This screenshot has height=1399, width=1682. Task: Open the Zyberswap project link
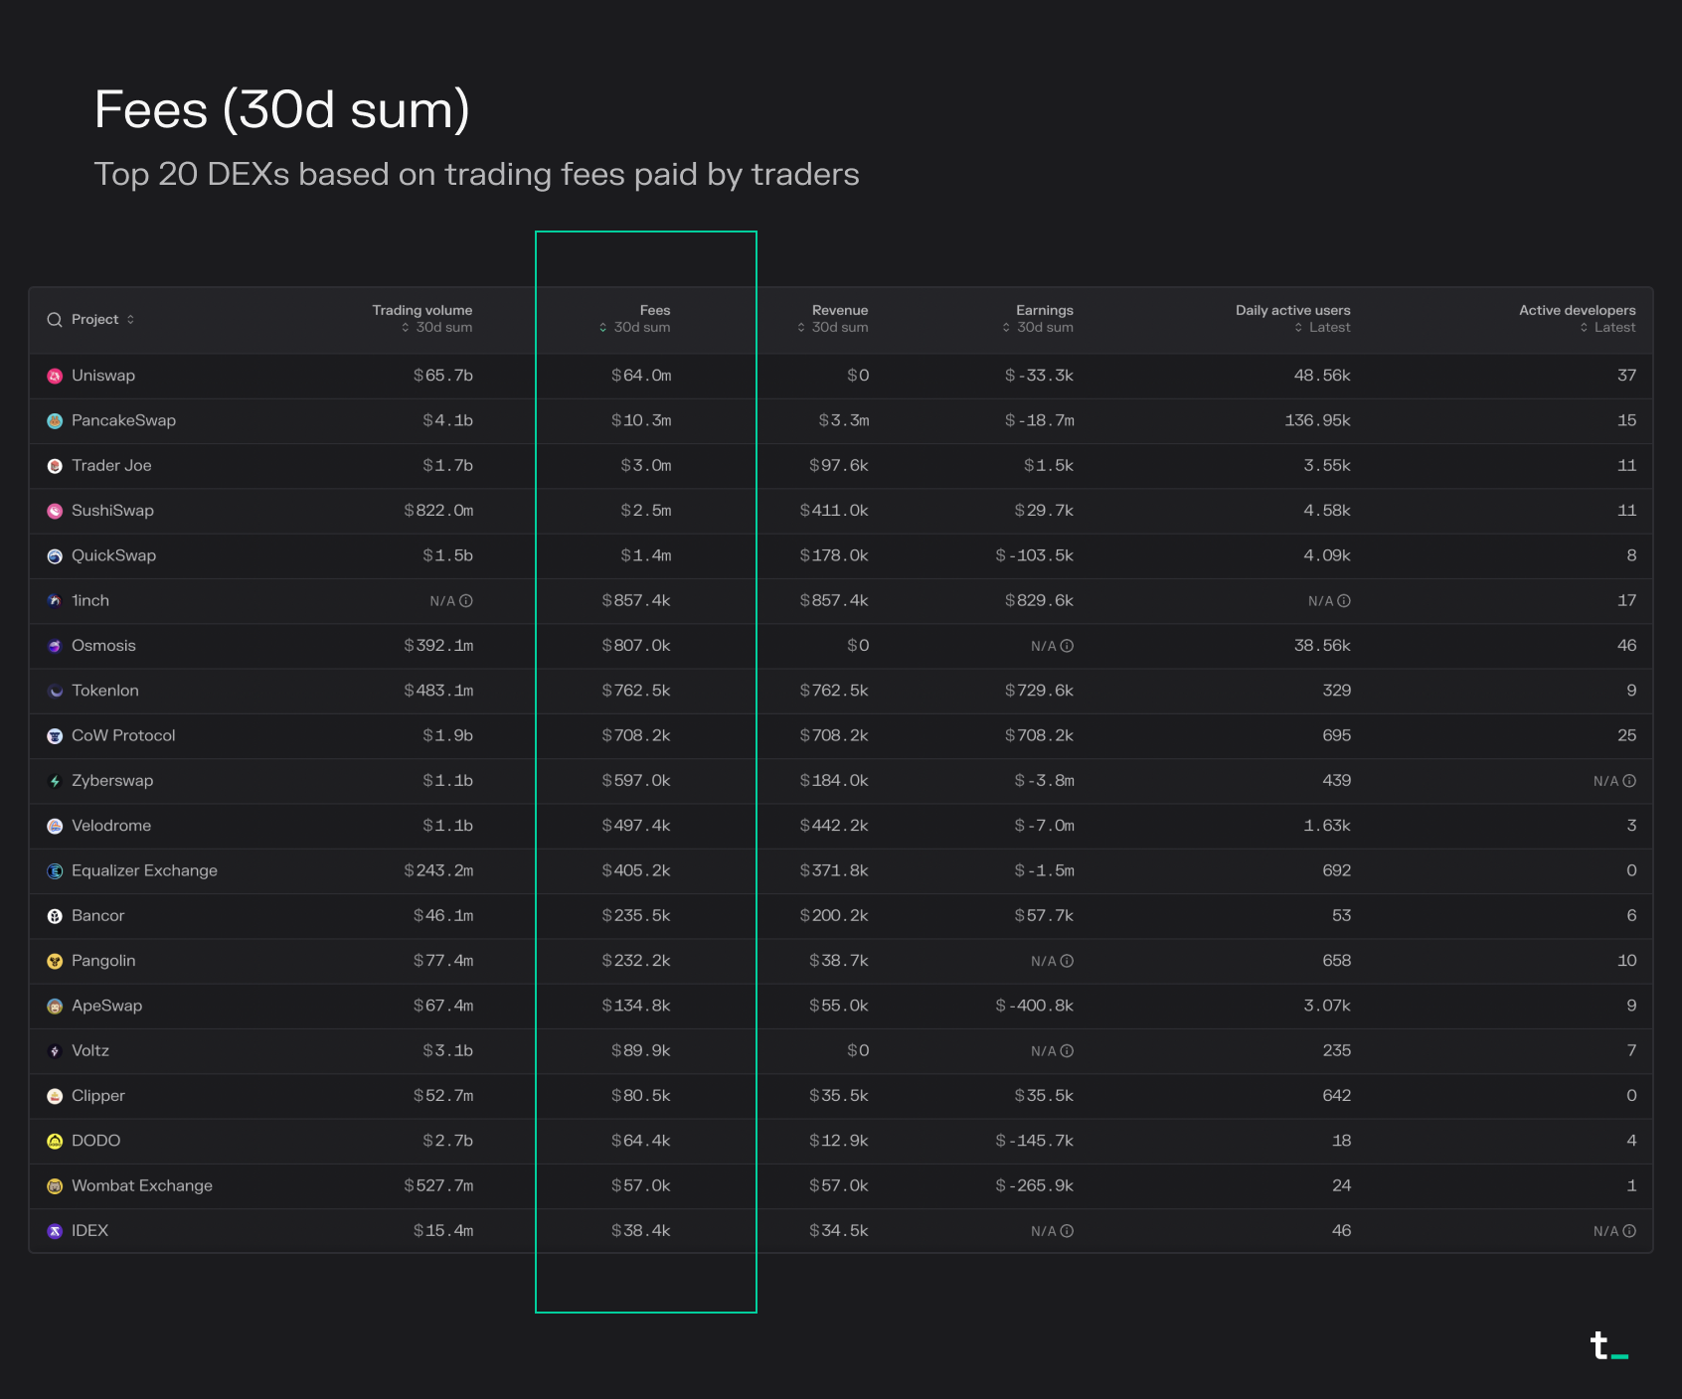tap(112, 781)
